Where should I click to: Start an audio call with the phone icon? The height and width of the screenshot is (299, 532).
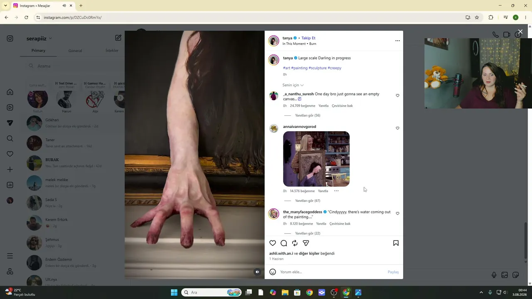click(495, 35)
